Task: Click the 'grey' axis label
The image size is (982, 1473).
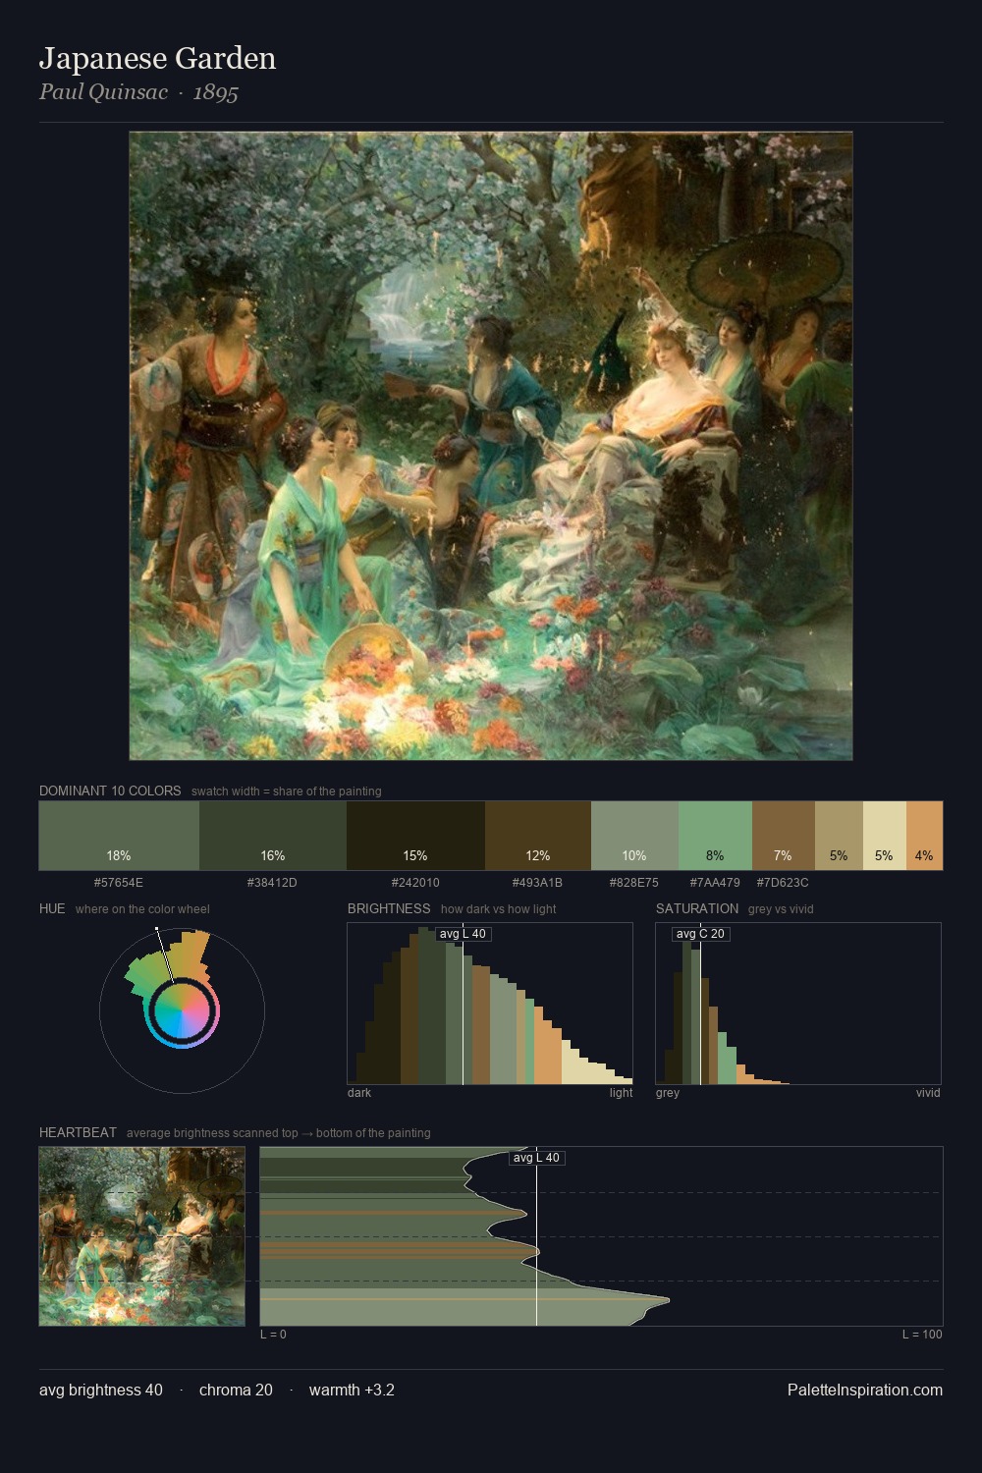Action: tap(668, 1093)
